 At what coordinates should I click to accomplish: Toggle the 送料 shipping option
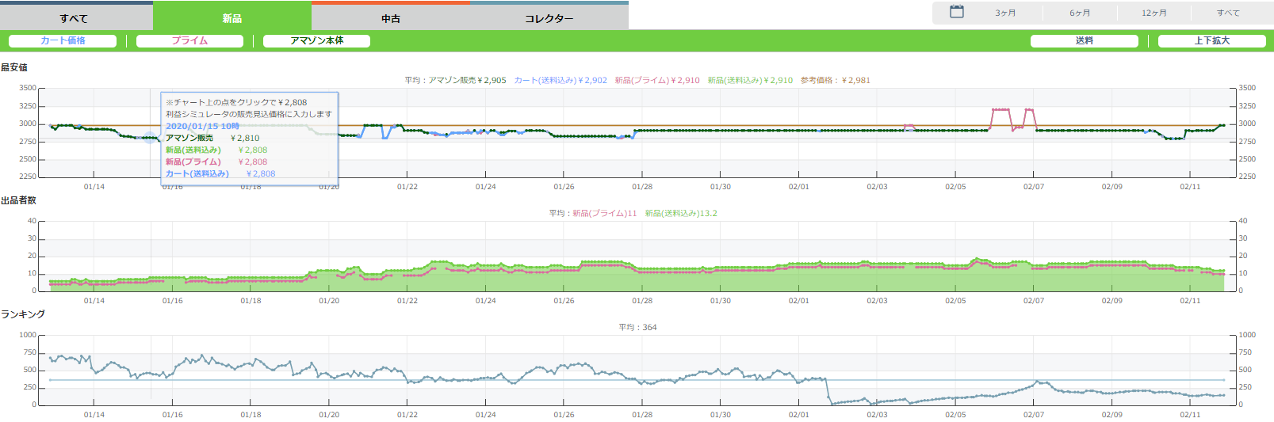point(1084,40)
